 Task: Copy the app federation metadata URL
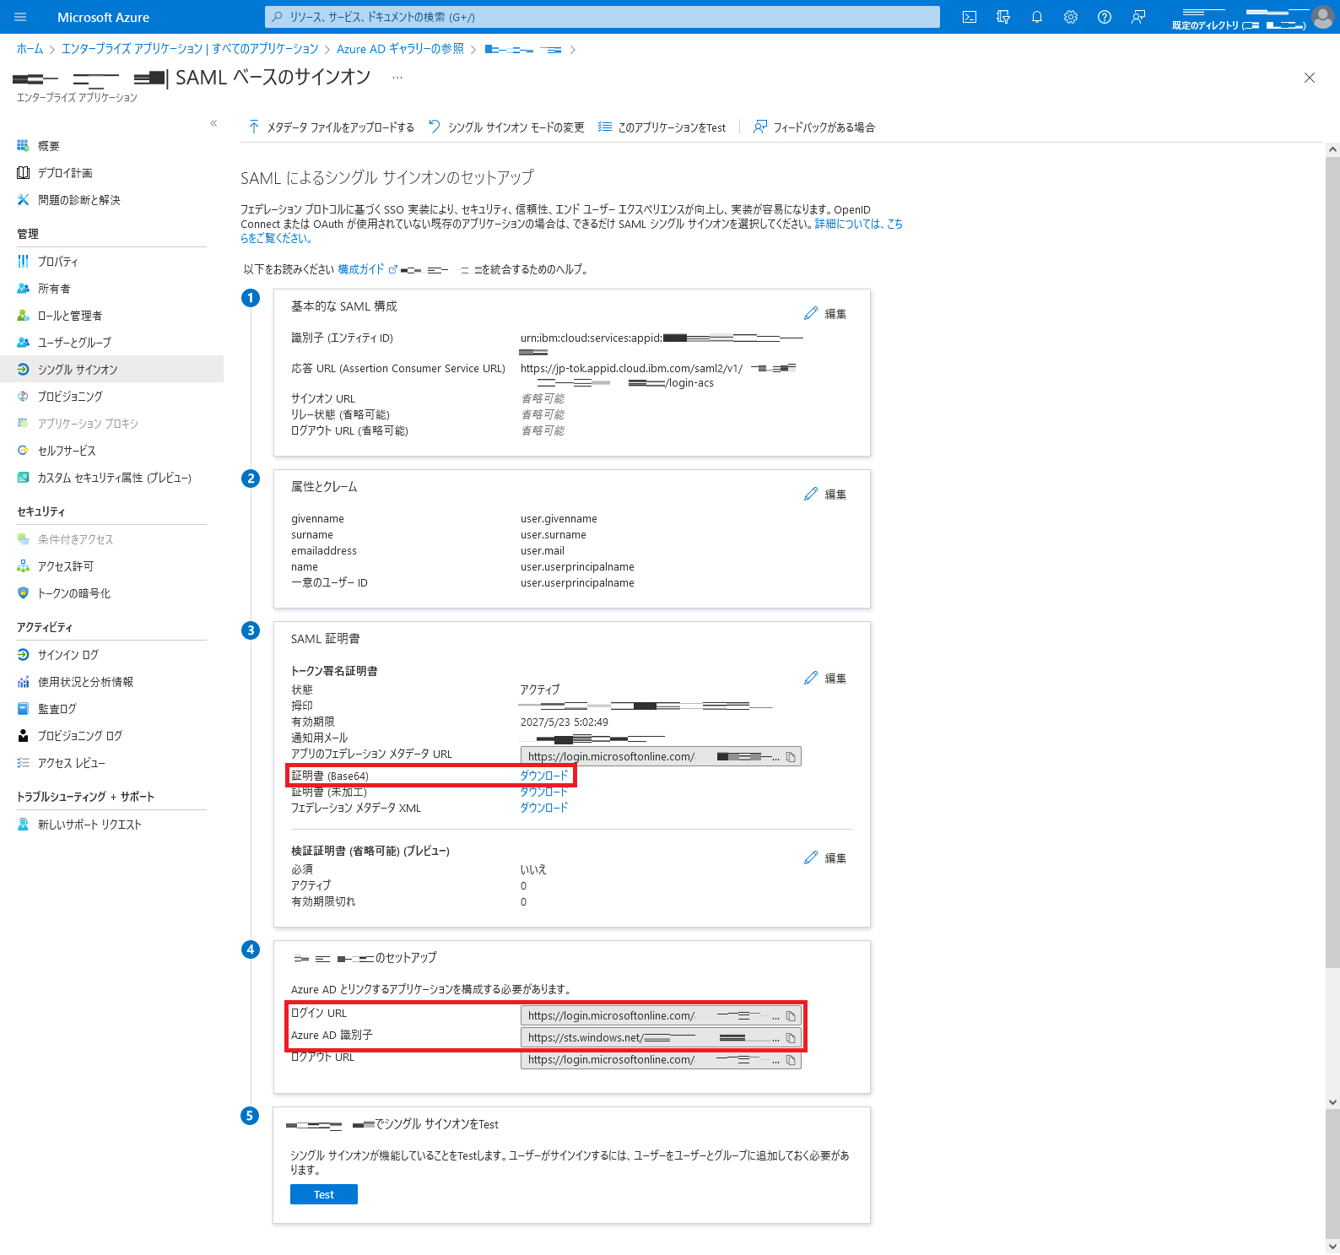[791, 757]
